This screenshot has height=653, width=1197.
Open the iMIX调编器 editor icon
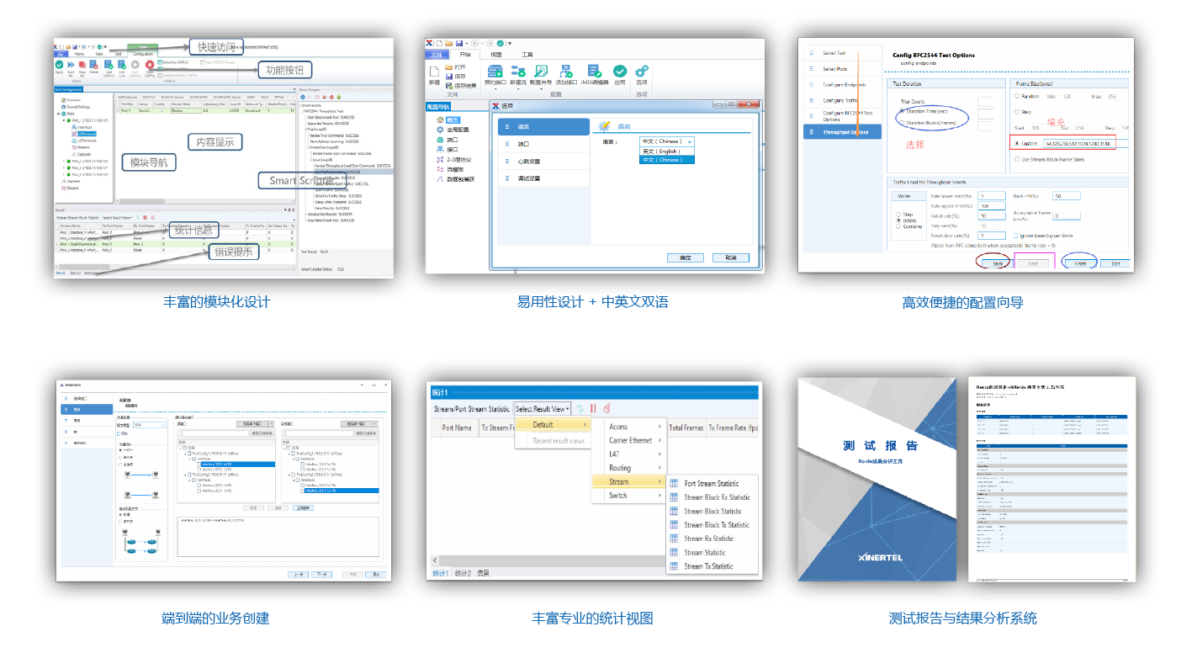pos(594,72)
